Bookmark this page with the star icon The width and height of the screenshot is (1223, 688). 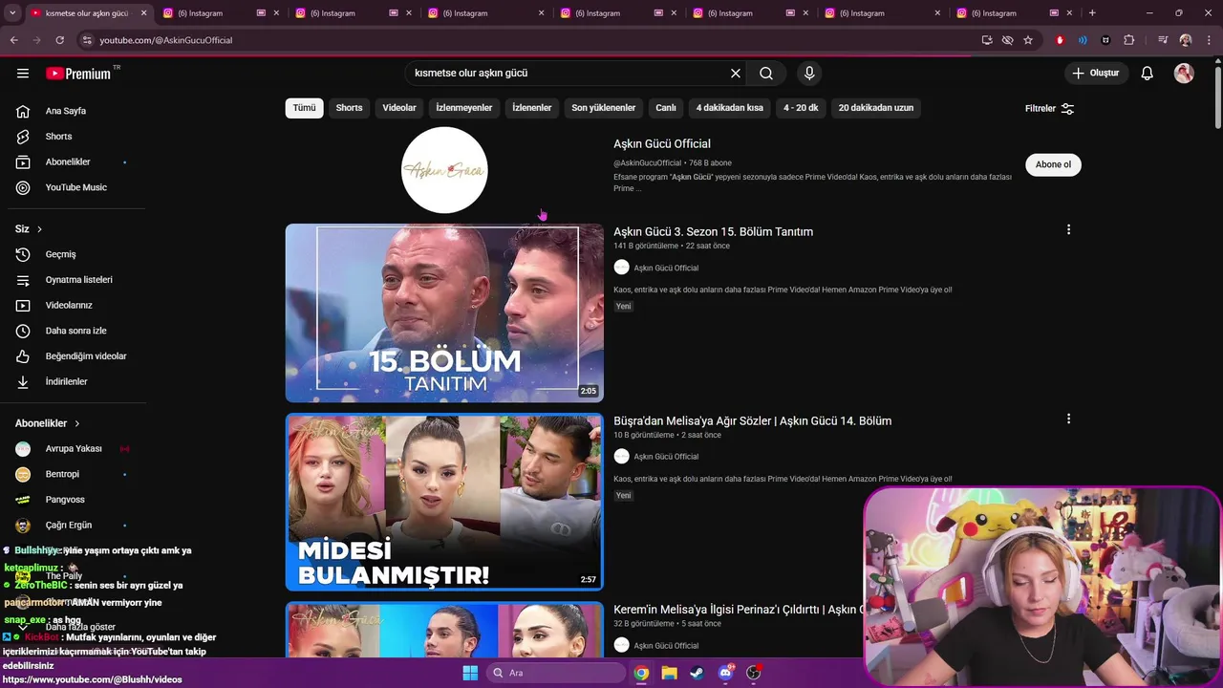click(1028, 40)
